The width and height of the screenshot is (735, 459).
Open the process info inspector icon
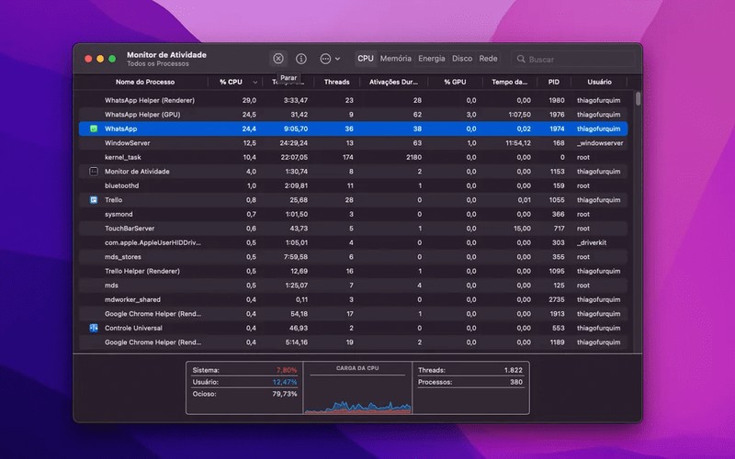301,59
